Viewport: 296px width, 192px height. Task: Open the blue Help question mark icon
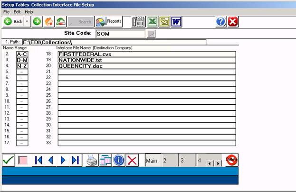[220, 21]
